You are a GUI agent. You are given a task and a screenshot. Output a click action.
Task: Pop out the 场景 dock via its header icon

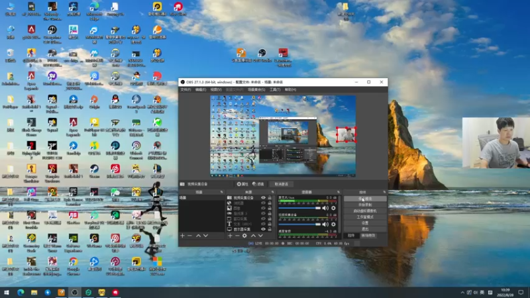click(x=222, y=192)
